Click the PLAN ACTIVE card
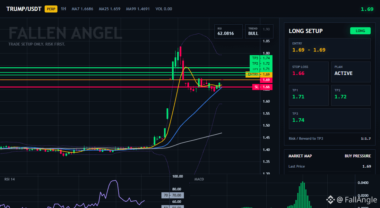 click(351, 72)
